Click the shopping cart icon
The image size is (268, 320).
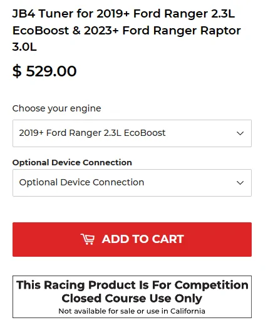point(88,239)
